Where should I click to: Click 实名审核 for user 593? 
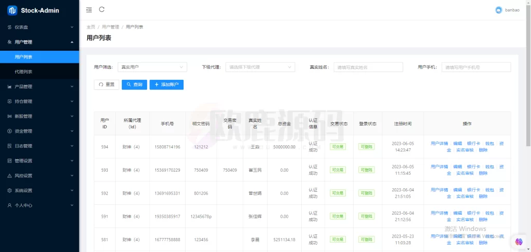[x=465, y=173]
